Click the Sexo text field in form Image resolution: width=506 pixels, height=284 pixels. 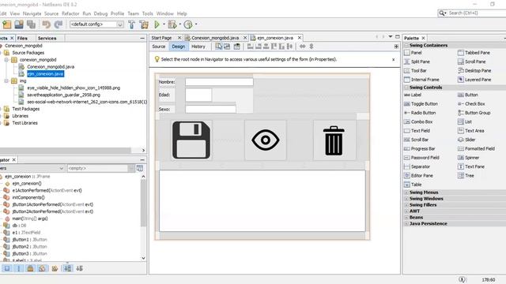tap(210, 109)
